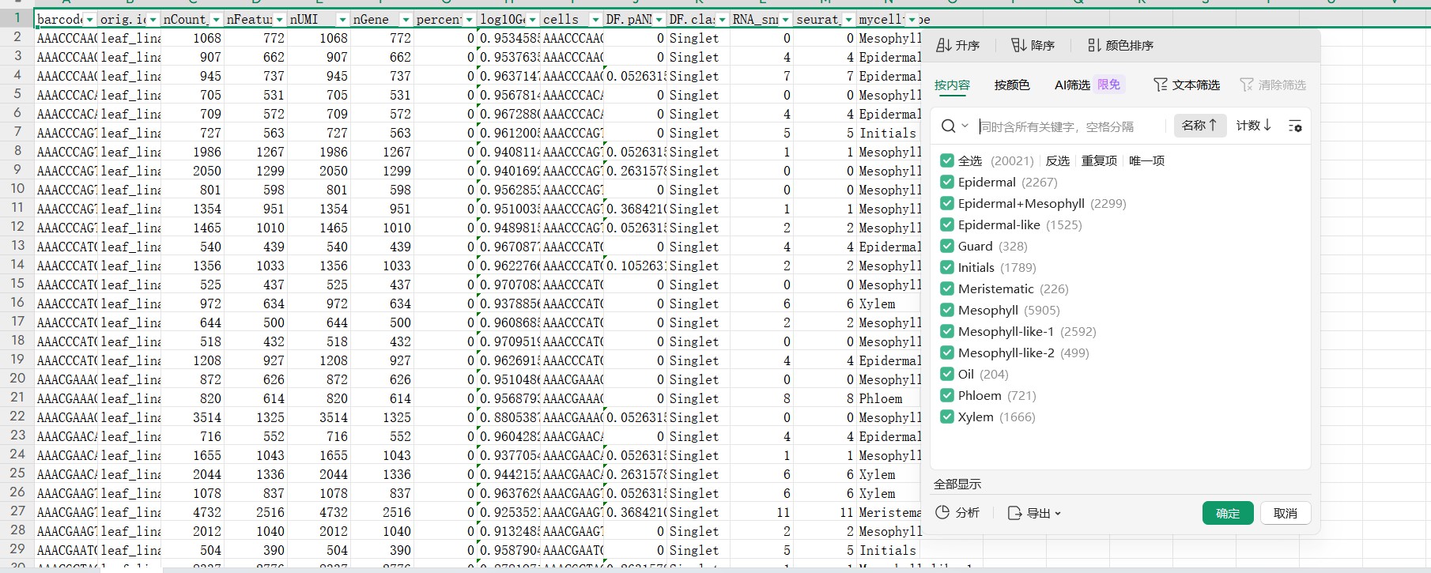Uncheck Meristematic checkbox
The height and width of the screenshot is (573, 1431).
click(947, 288)
